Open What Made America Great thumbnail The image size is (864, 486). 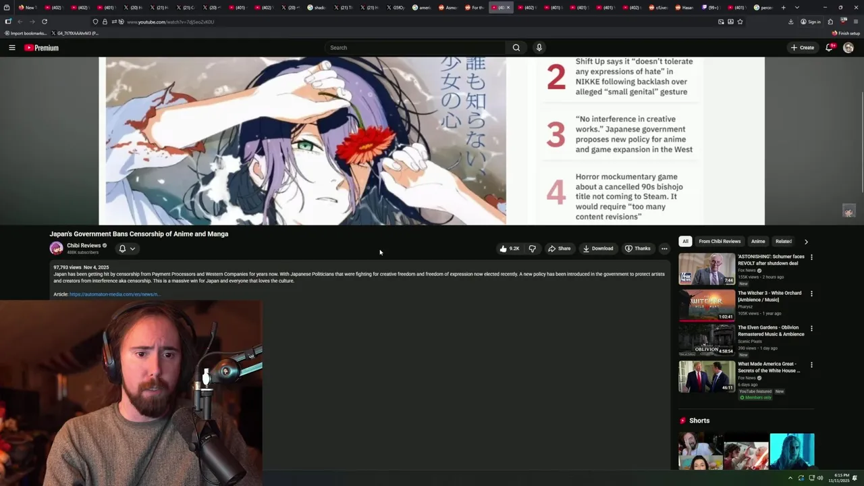pyautogui.click(x=707, y=377)
